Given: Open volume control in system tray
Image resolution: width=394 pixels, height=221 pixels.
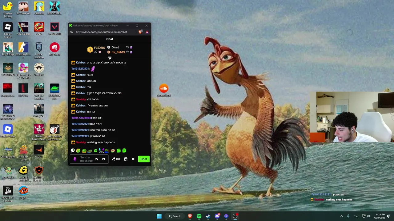Looking at the screenshot, I should (x=368, y=216).
